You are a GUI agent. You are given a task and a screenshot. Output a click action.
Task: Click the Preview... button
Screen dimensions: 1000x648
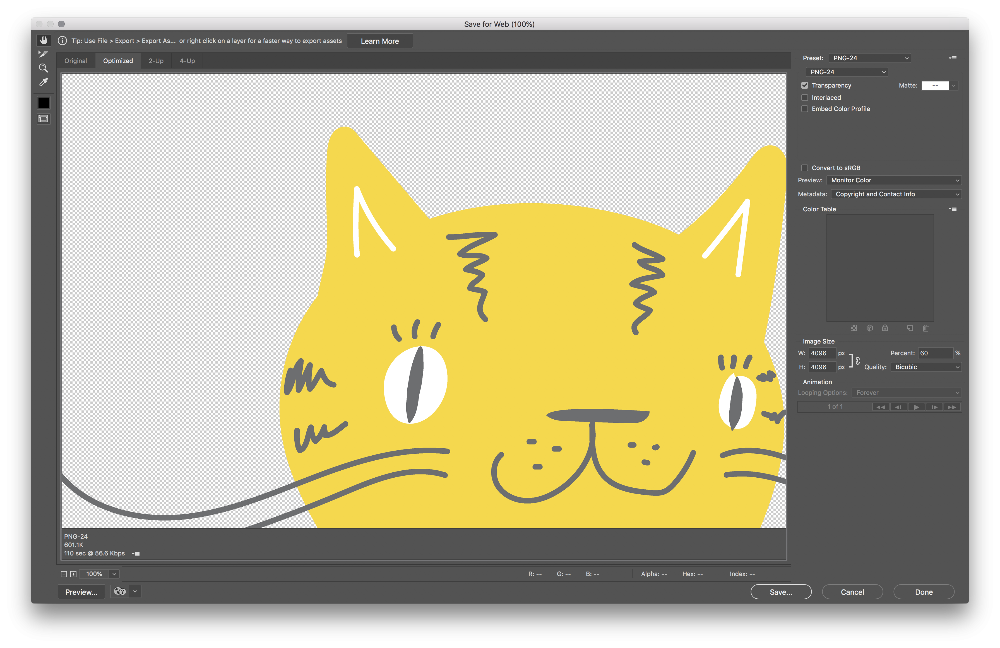point(81,592)
